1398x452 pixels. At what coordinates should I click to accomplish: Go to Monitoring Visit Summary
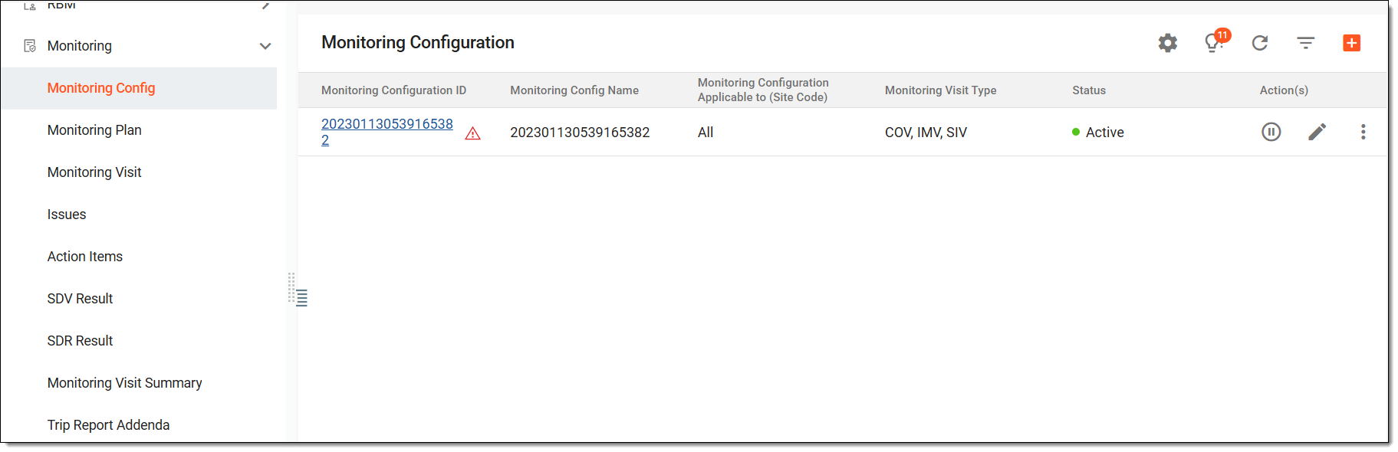pyautogui.click(x=125, y=383)
